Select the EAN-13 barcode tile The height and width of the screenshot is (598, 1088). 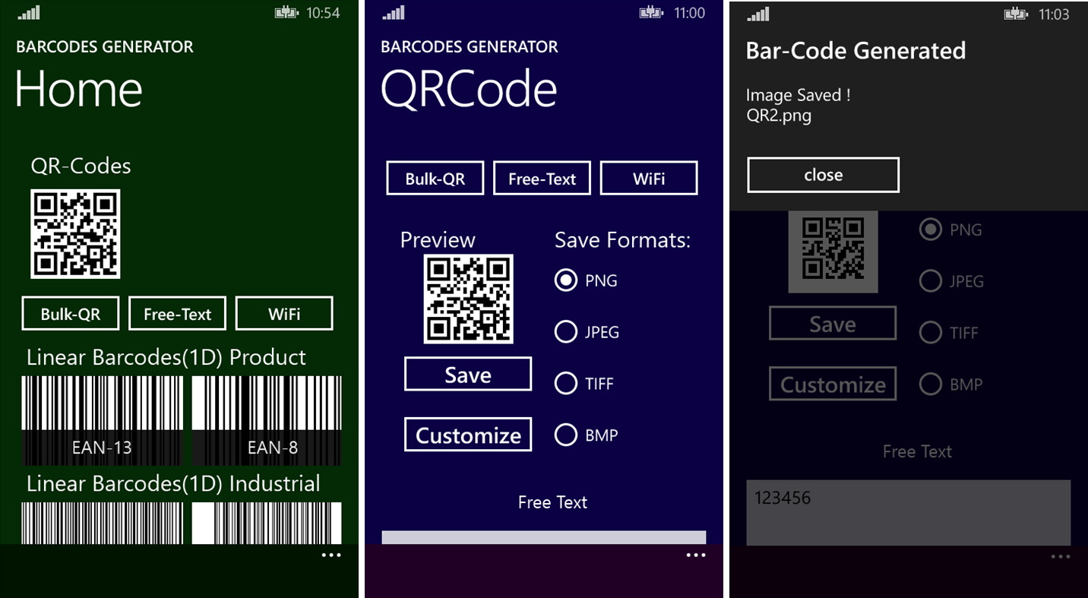click(x=102, y=420)
